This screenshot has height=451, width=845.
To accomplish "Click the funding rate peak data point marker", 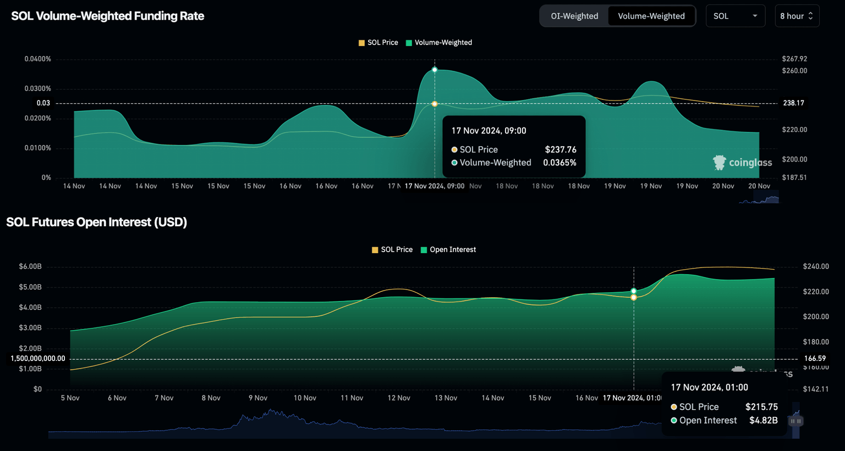I will point(435,70).
